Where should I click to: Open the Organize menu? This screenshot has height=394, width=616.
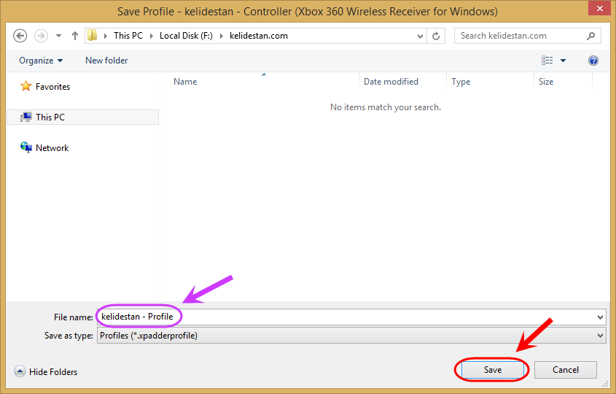coord(41,61)
